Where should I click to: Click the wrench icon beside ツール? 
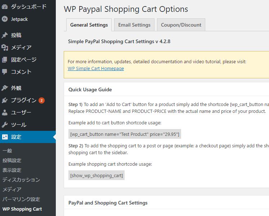coord(5,125)
